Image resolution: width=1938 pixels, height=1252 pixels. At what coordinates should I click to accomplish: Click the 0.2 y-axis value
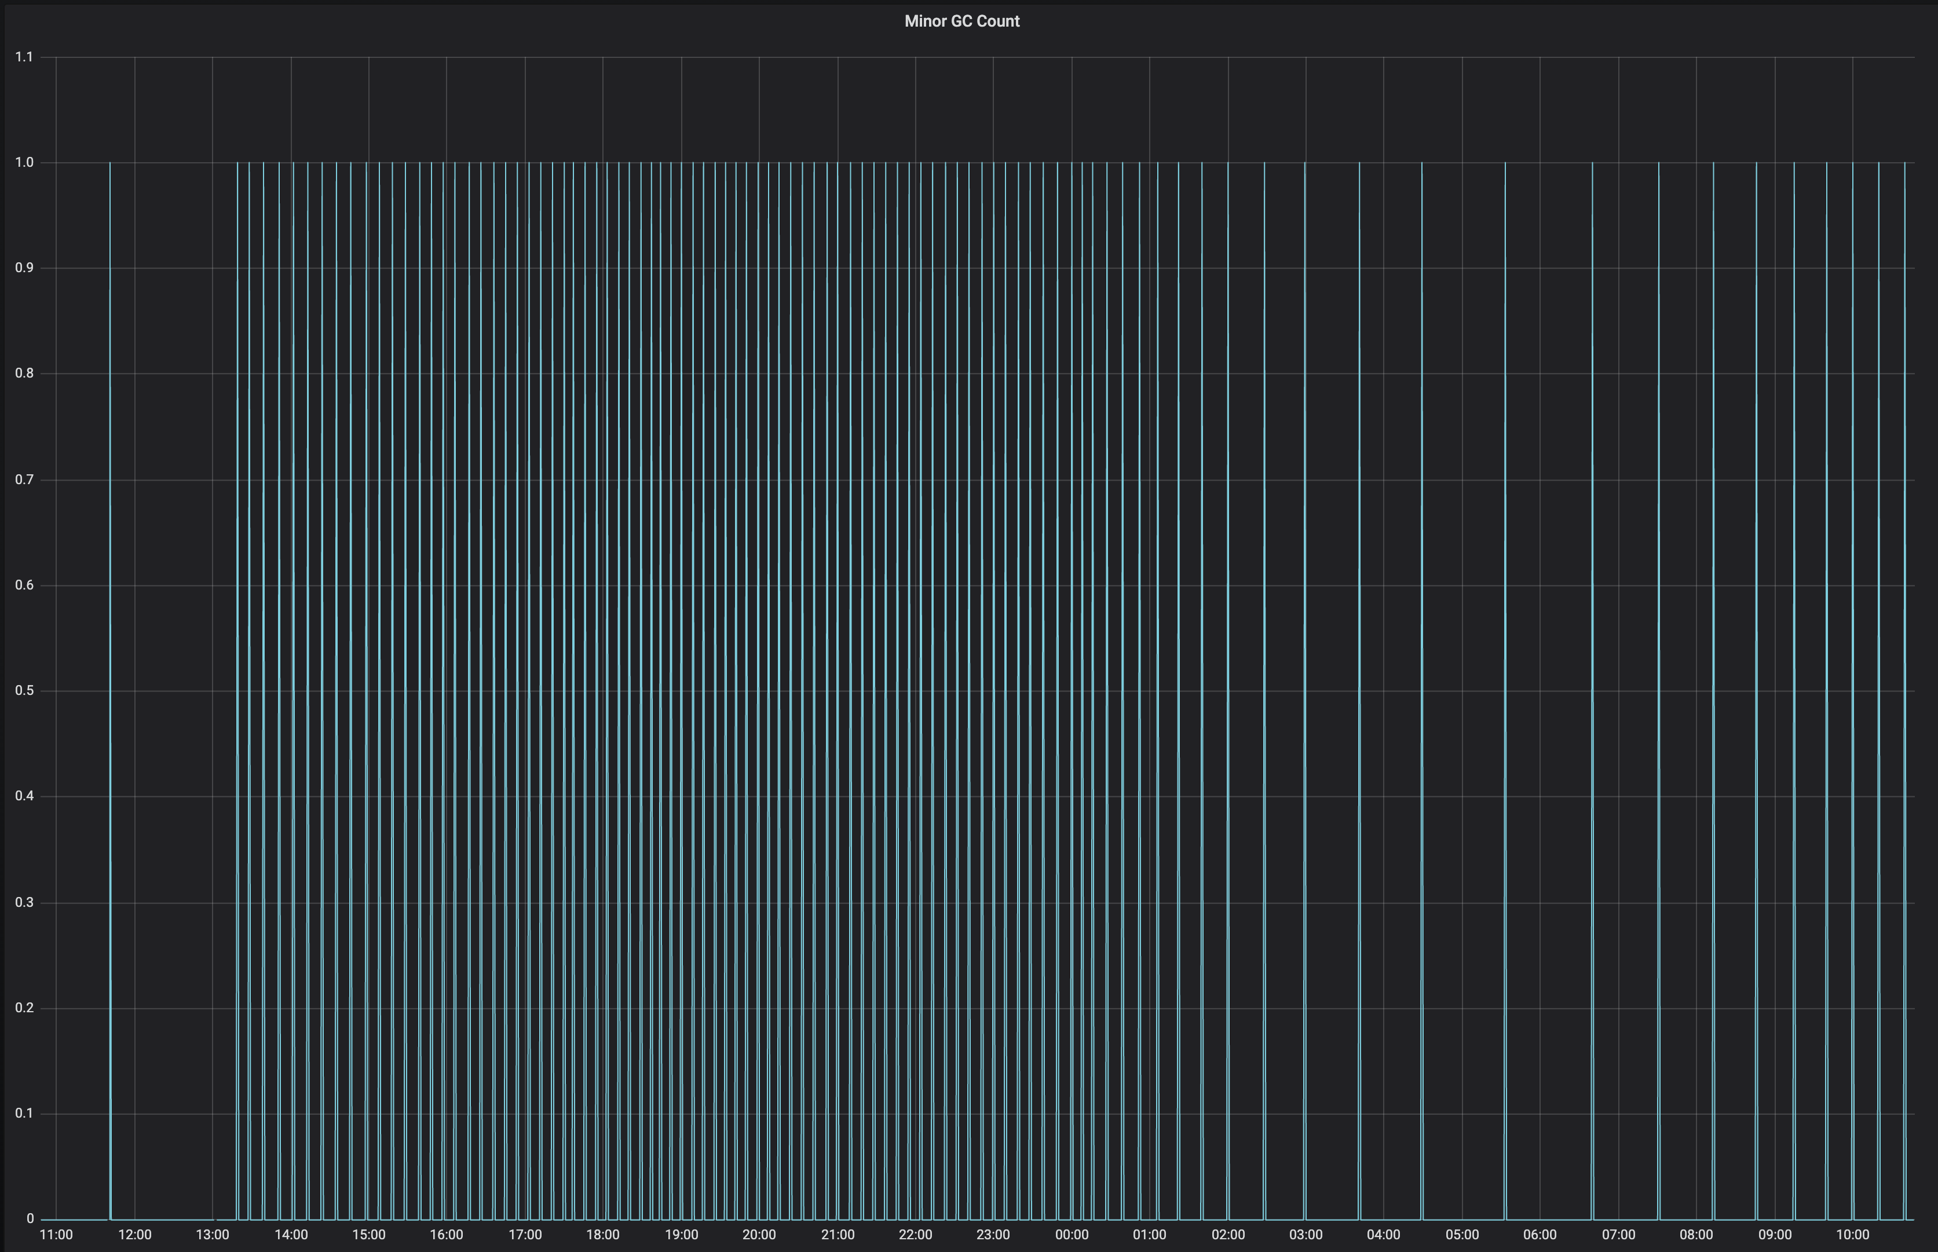[24, 1008]
